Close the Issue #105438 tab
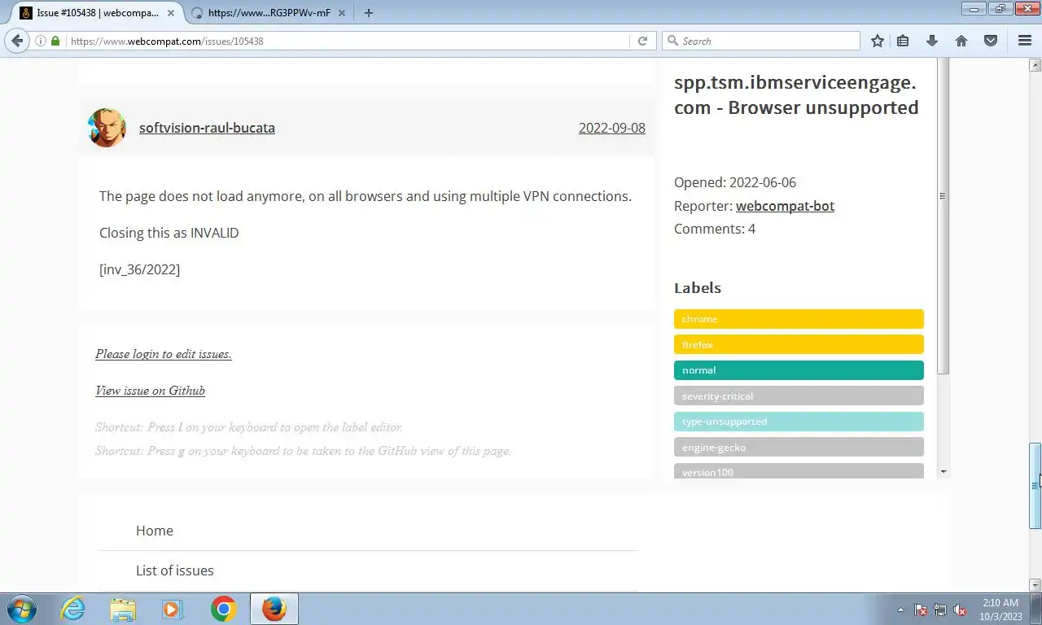This screenshot has width=1042, height=625. (172, 13)
